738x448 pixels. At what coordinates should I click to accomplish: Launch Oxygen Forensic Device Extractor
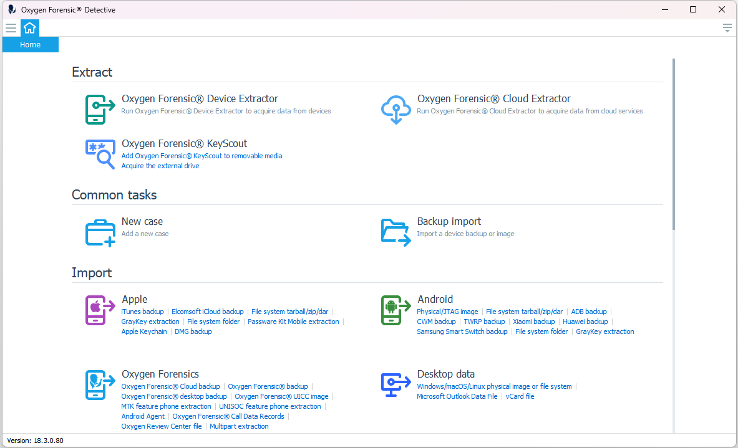tap(200, 98)
